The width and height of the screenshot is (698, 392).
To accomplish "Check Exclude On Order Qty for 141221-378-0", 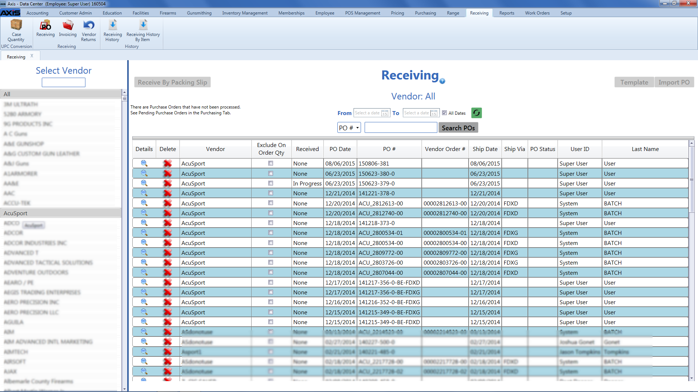I will click(x=270, y=193).
